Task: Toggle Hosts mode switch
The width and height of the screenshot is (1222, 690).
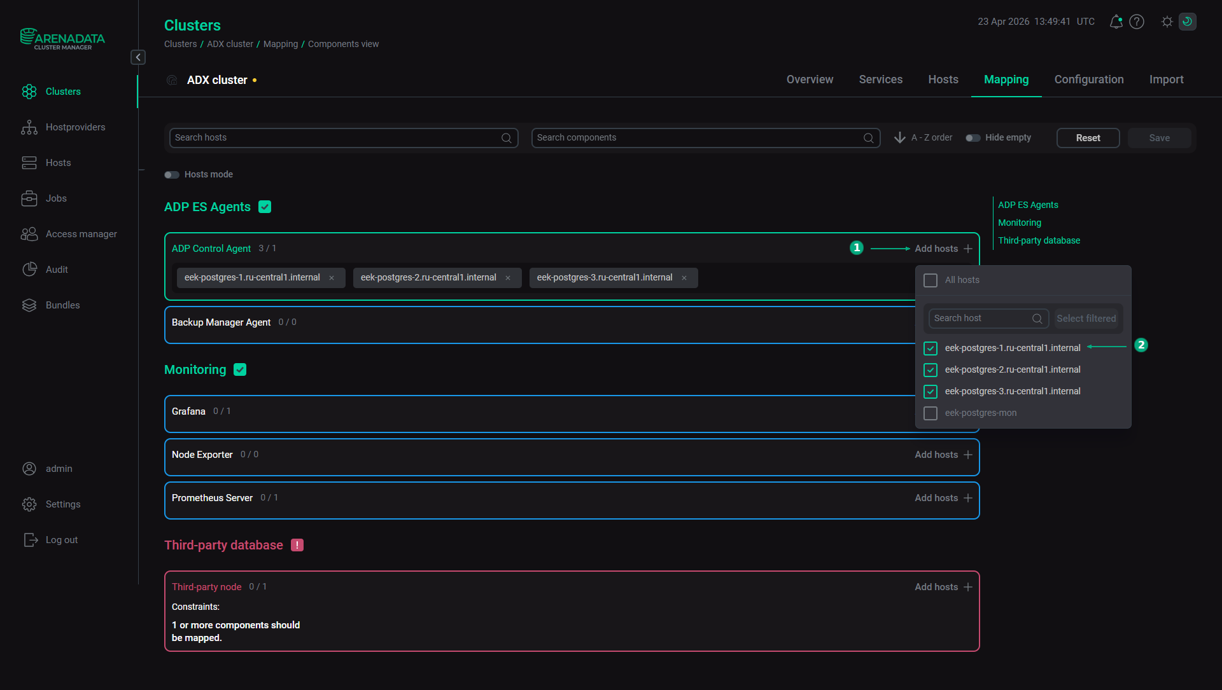Action: tap(172, 175)
